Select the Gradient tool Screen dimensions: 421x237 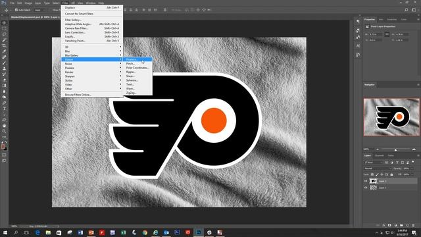(x=4, y=86)
